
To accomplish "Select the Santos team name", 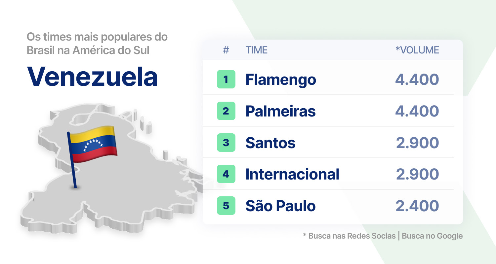I will (x=270, y=143).
